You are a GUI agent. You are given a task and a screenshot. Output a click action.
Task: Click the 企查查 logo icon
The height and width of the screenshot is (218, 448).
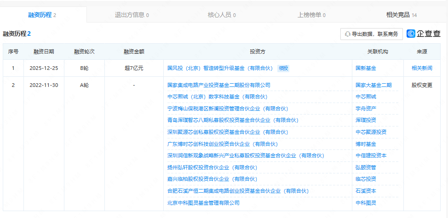click(x=411, y=34)
